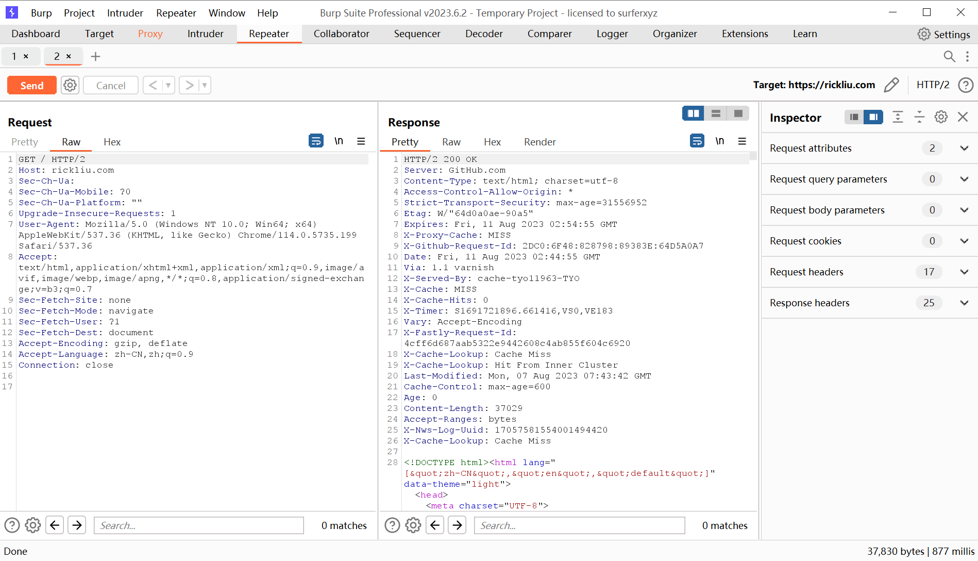
Task: Add a new Repeater tab with plus
Action: click(x=95, y=57)
